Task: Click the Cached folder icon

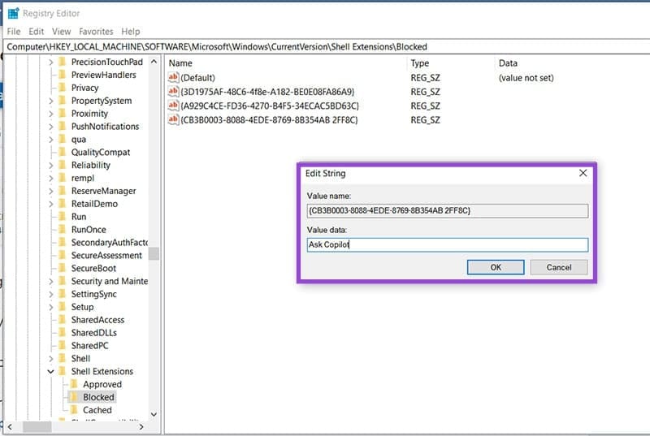Action: coord(74,410)
